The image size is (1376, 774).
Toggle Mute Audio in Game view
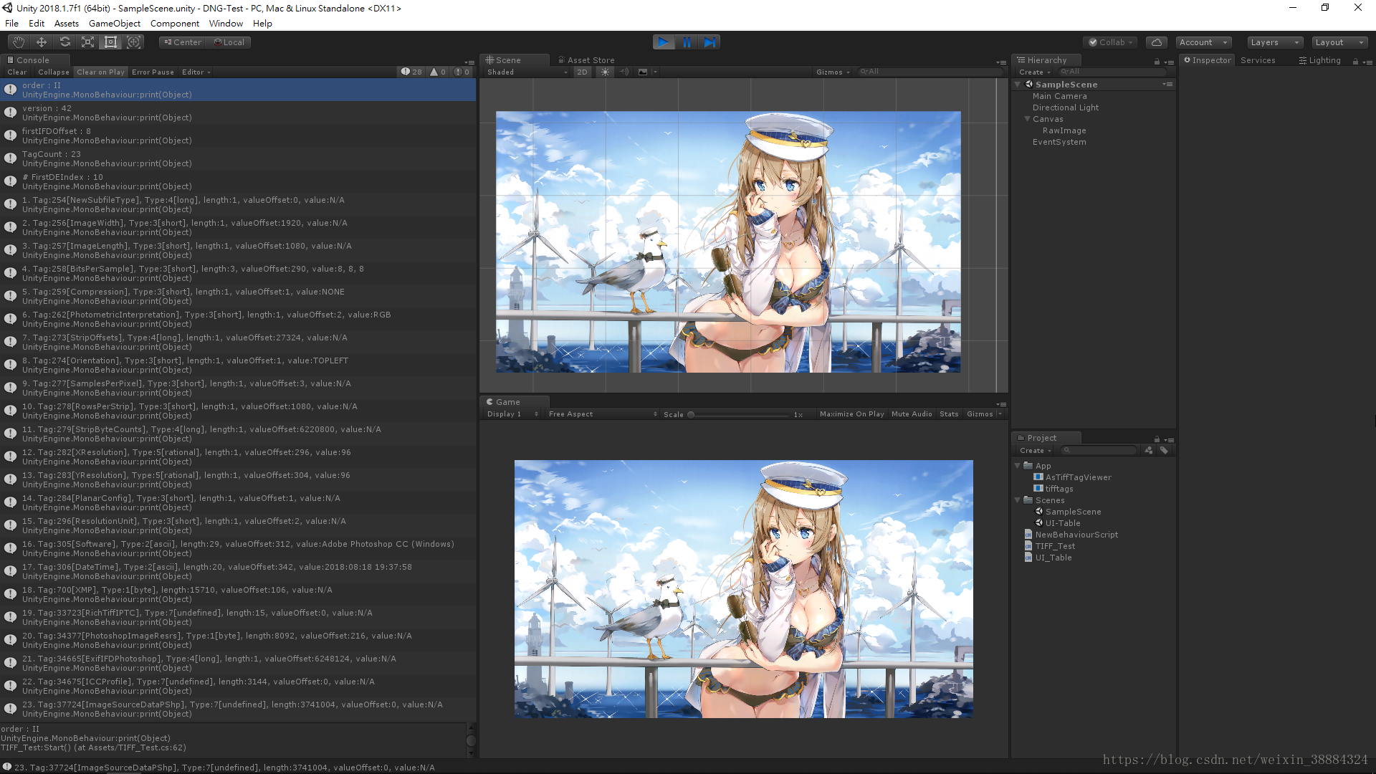(912, 414)
